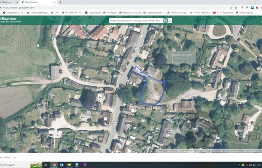Click the purple circle app in the taskbar
This screenshot has width=262, height=168.
84,165
